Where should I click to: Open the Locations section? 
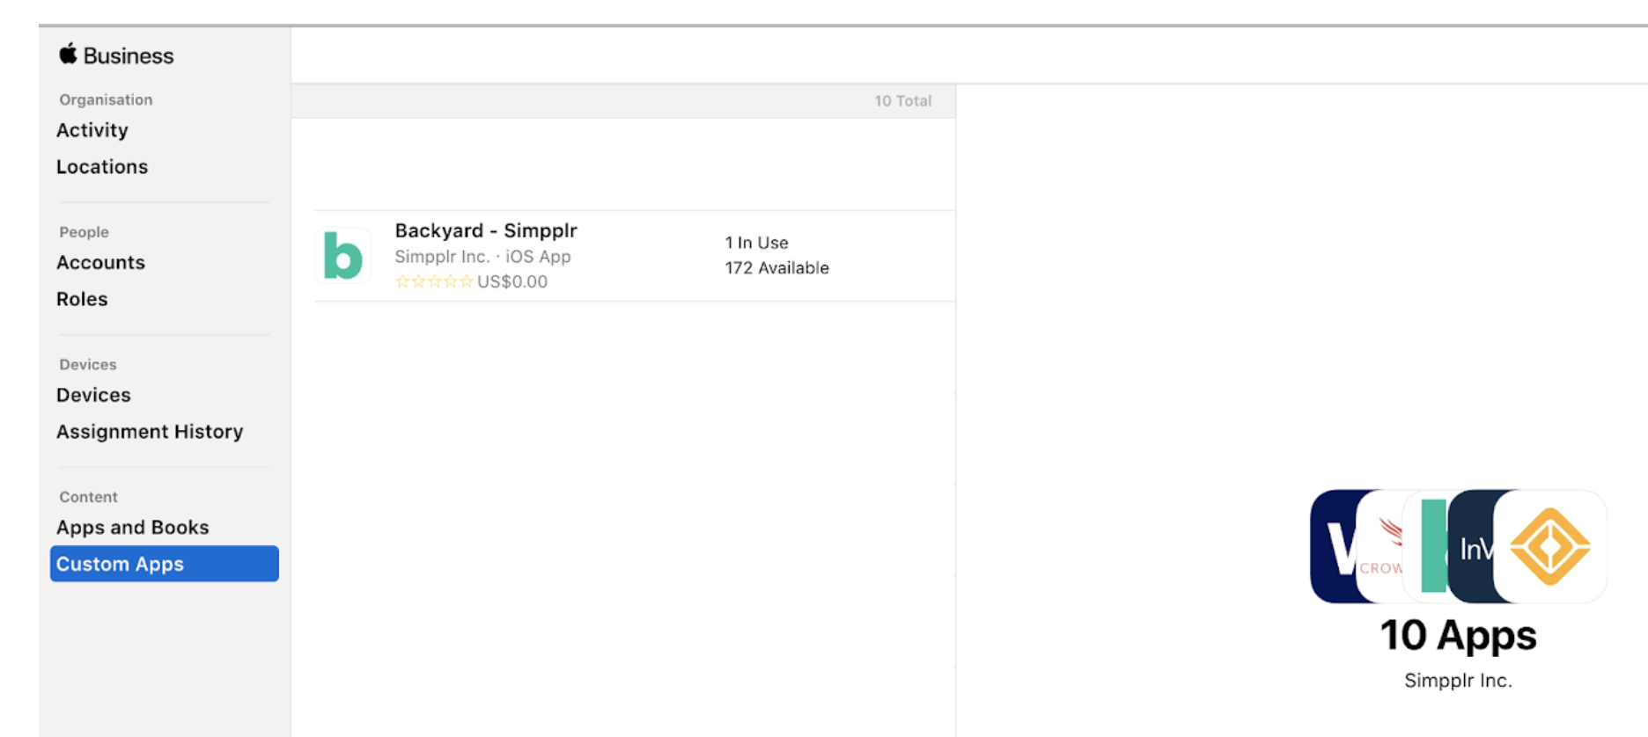coord(102,167)
